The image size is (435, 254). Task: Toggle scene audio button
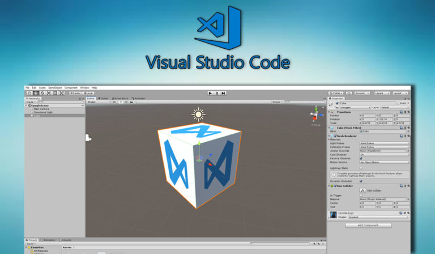pos(126,102)
